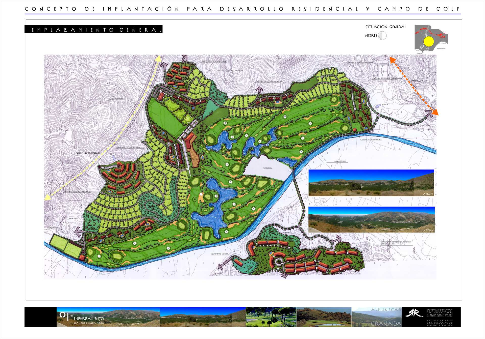Select the hole 4 circle marker

253,208
